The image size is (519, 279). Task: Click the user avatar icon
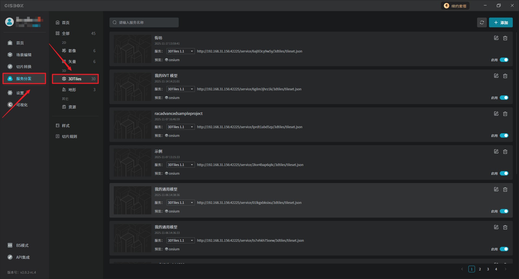tap(9, 22)
